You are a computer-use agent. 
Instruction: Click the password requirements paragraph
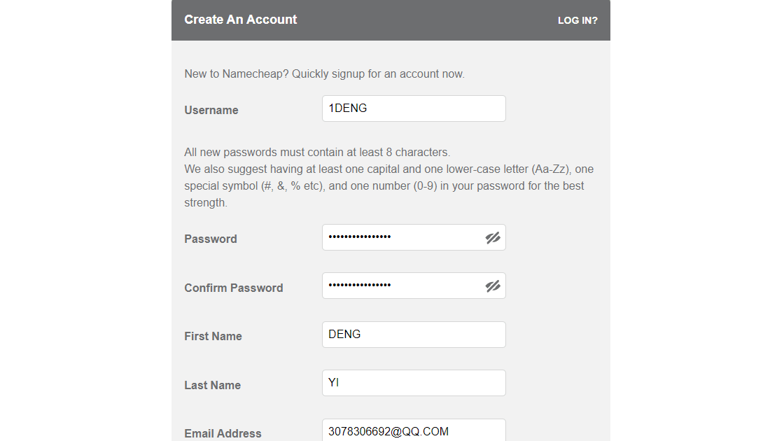(x=388, y=176)
